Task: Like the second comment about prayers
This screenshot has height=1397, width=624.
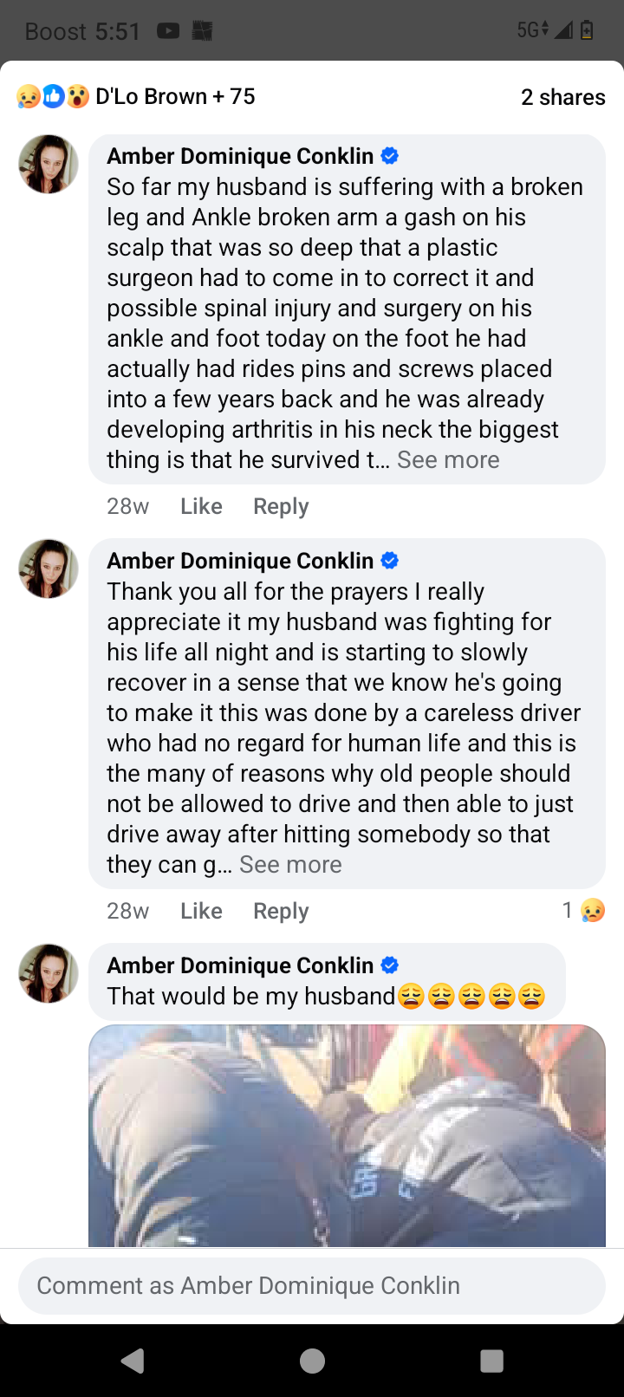Action: click(201, 911)
